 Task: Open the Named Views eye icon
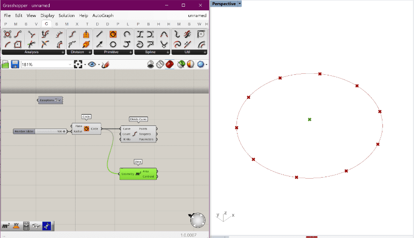click(92, 64)
